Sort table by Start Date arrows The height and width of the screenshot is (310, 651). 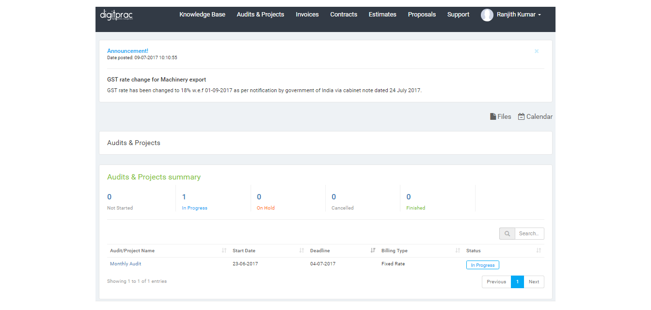302,251
